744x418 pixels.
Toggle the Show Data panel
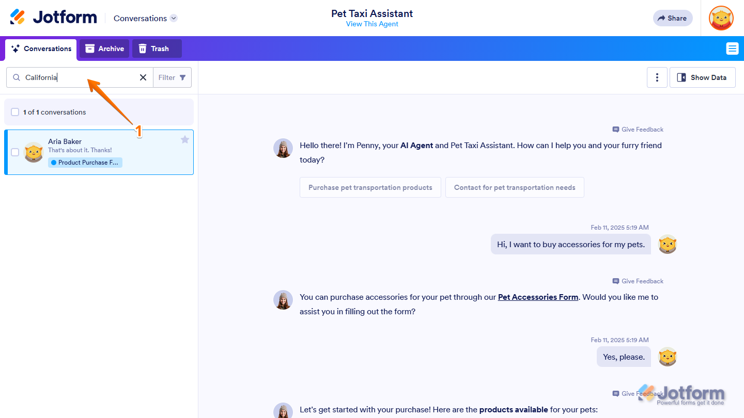702,77
